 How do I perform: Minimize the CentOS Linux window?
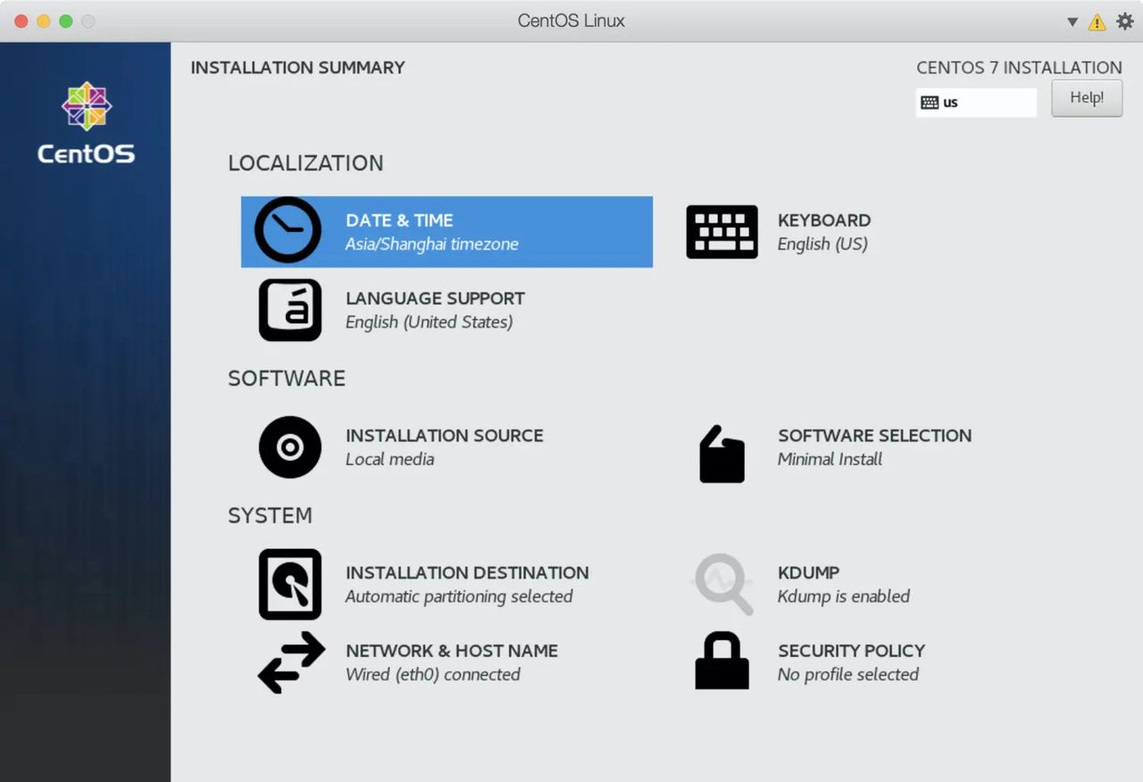pos(44,21)
